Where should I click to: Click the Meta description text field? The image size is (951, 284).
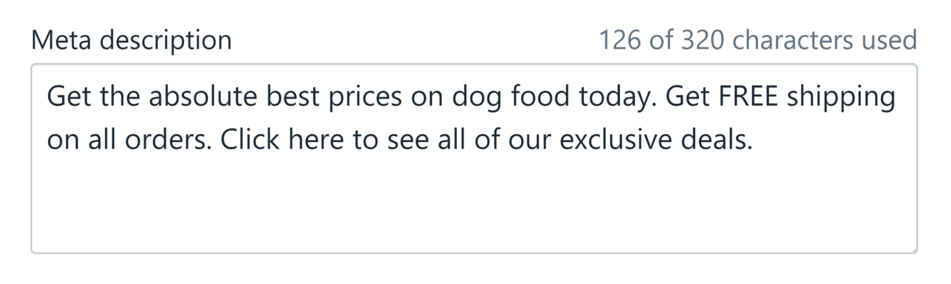click(x=474, y=158)
